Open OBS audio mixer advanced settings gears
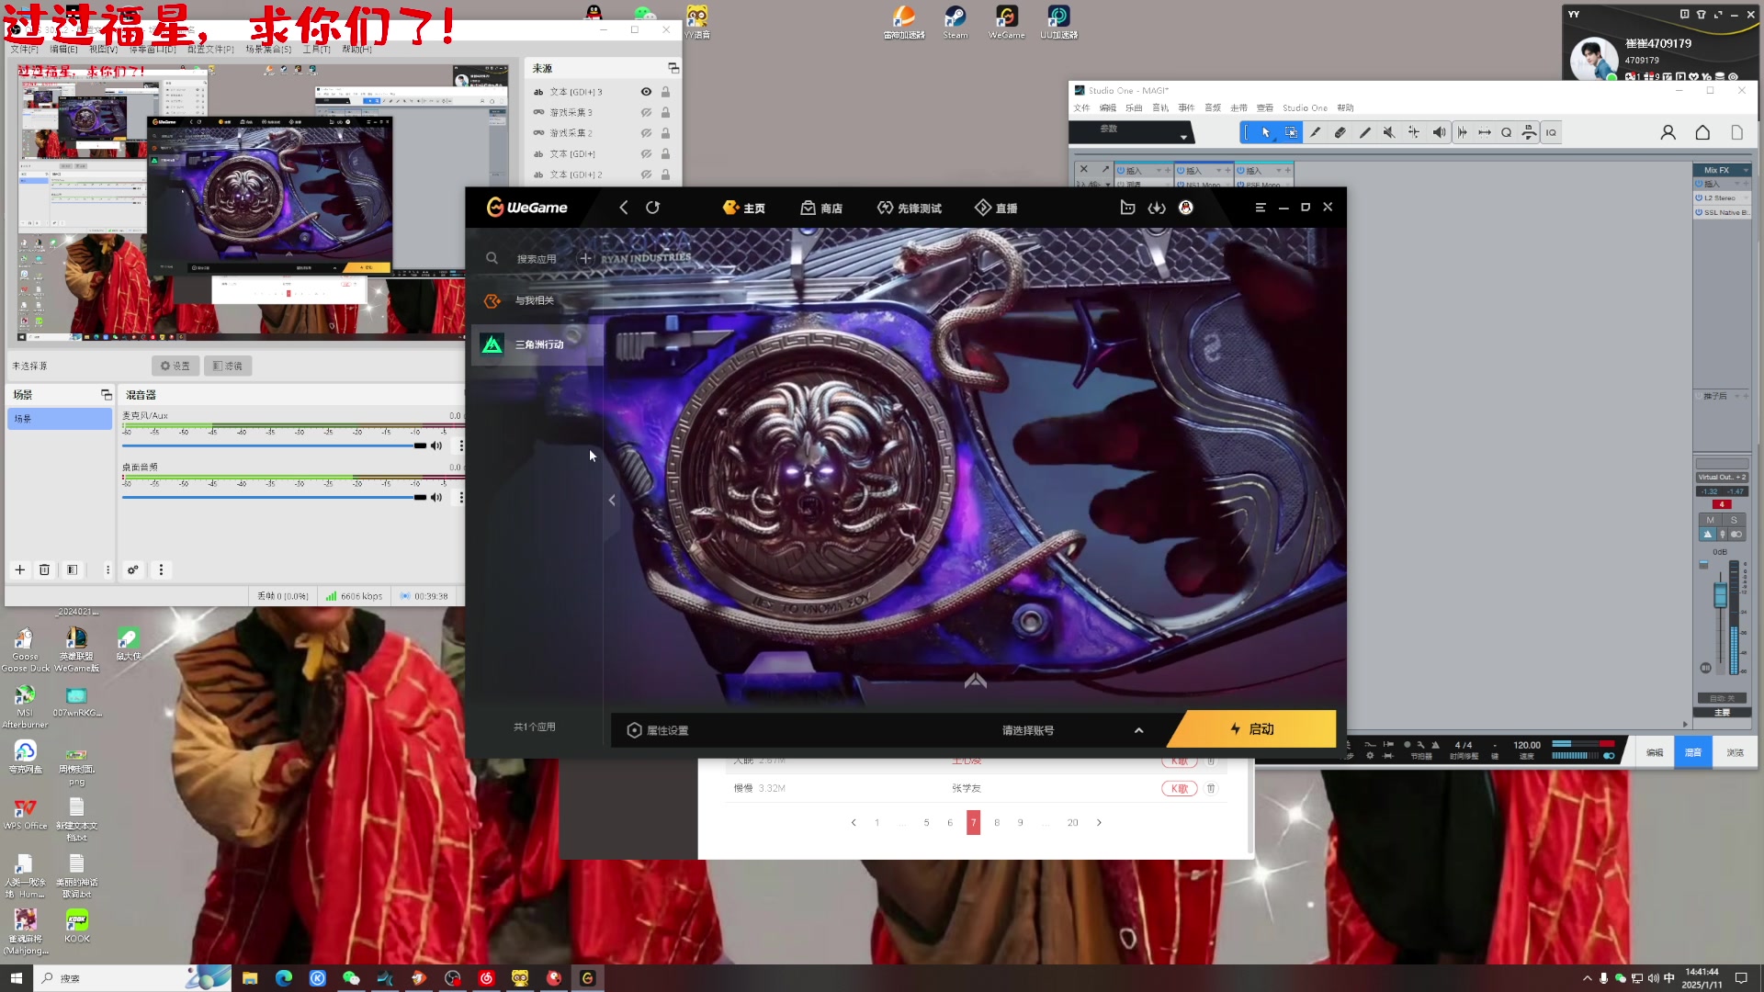Image resolution: width=1764 pixels, height=992 pixels. click(x=133, y=569)
